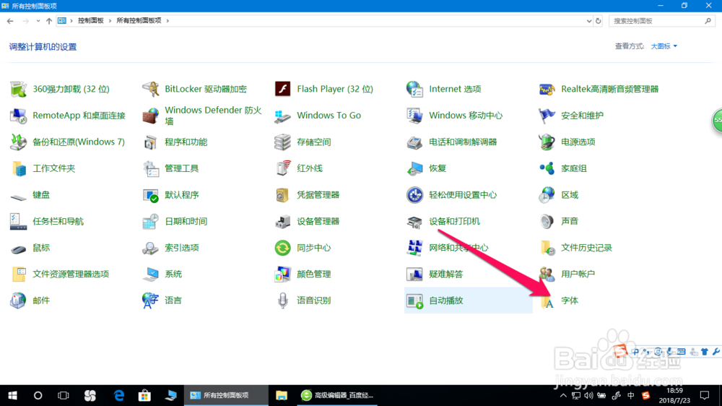Viewport: 722px width, 406px height.
Task: Open File Explorer from the taskbar
Action: (x=282, y=395)
